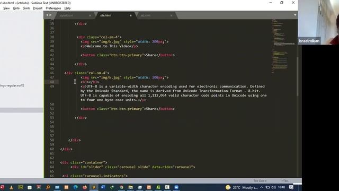This screenshot has width=339, height=191.
Task: Click the 'Welcome to This Video' text
Action: (108, 46)
